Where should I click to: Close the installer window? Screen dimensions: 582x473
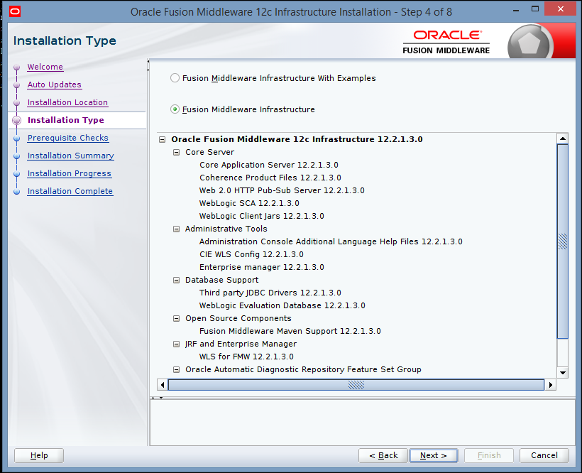click(561, 9)
